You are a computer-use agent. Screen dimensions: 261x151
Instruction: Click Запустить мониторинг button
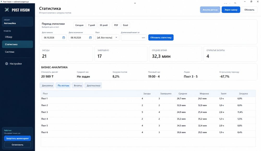[x=17, y=138]
